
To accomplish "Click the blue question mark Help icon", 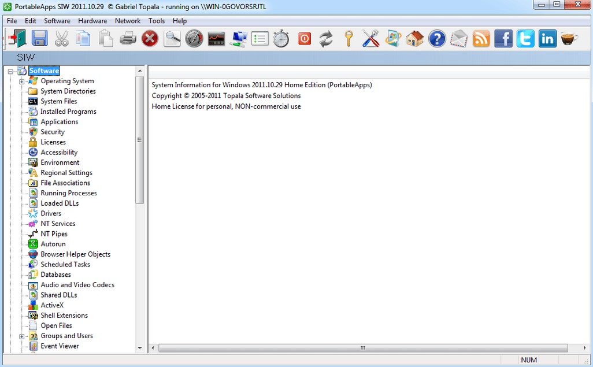I will [437, 39].
